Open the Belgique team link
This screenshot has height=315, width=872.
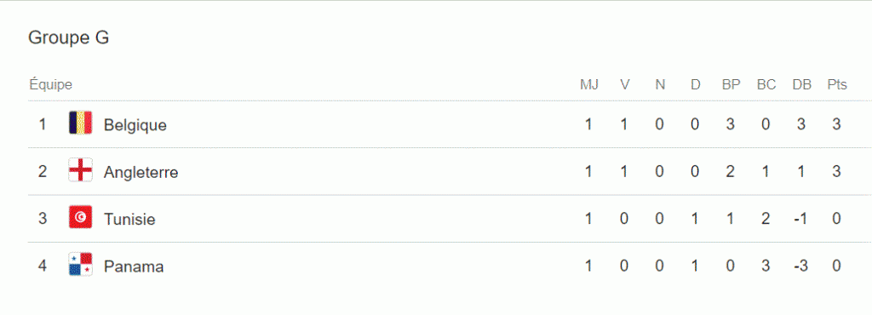click(x=135, y=125)
